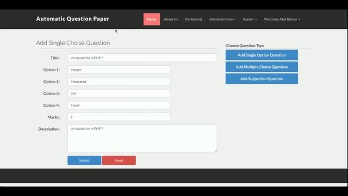Screen dimensions: 348x196
Task: Click the Marks input field
Action: pos(119,117)
